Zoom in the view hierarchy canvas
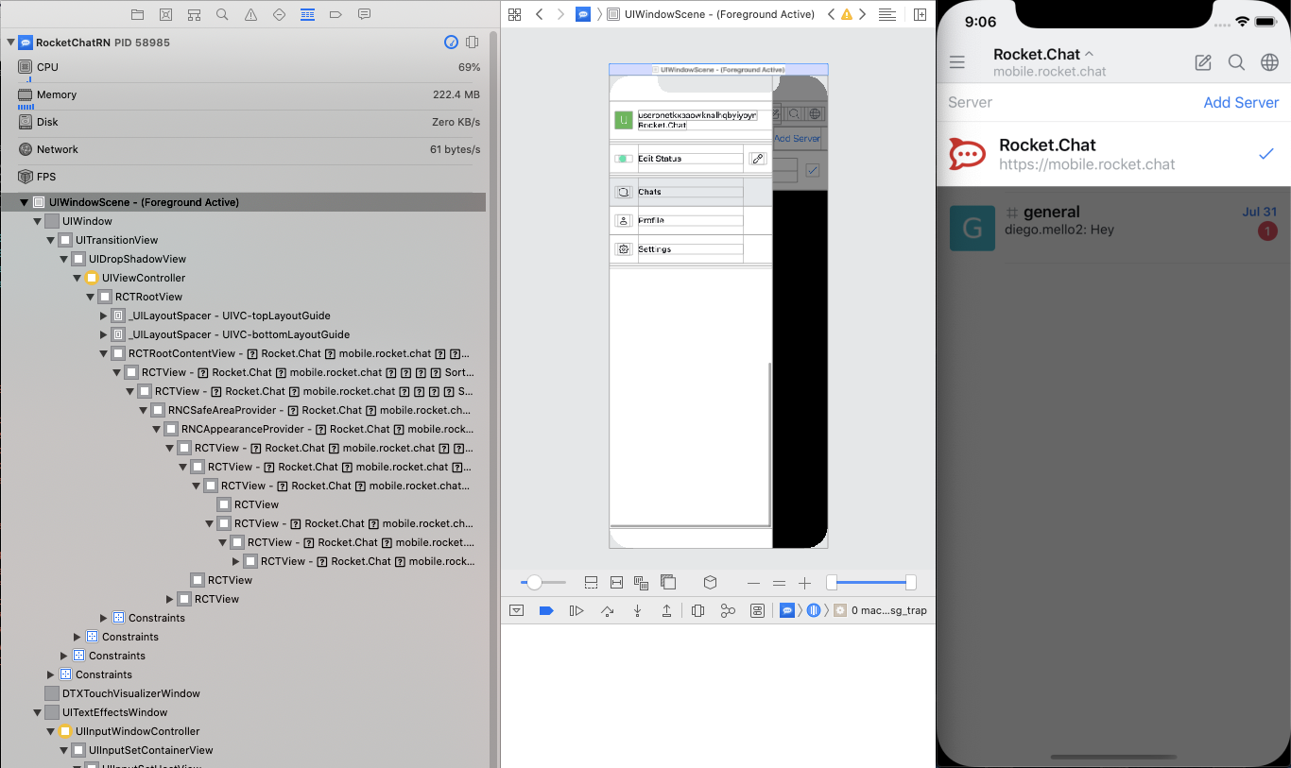The width and height of the screenshot is (1291, 768). coord(805,583)
